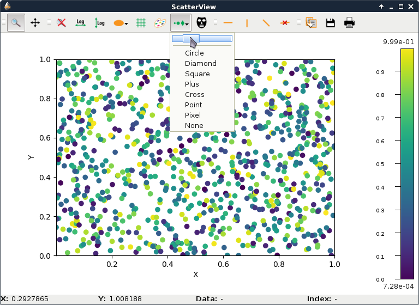Click the clear profile icon
The height and width of the screenshot is (305, 419).
tap(285, 23)
